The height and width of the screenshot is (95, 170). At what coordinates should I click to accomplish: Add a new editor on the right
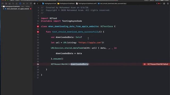(x=168, y=3)
